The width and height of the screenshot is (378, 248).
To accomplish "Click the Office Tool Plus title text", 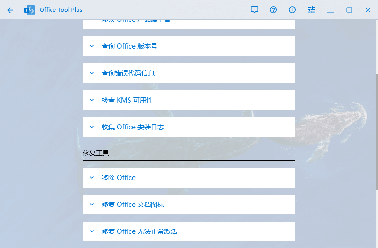I will [x=61, y=10].
